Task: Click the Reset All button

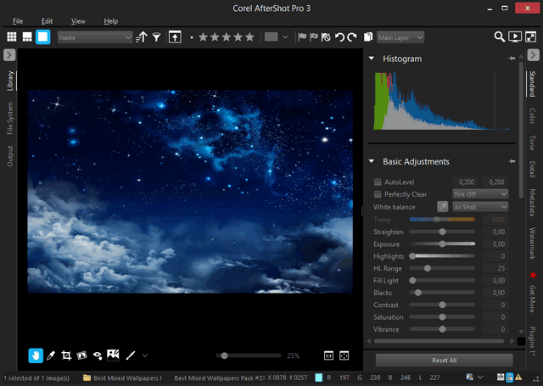Action: point(444,361)
